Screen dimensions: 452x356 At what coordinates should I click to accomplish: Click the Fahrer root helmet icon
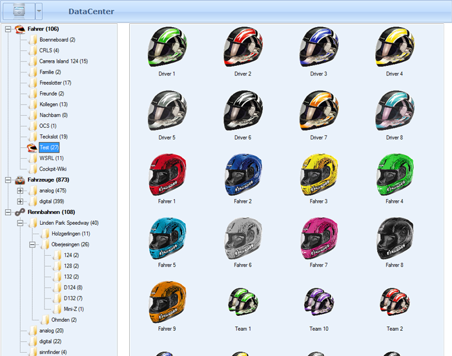point(20,29)
